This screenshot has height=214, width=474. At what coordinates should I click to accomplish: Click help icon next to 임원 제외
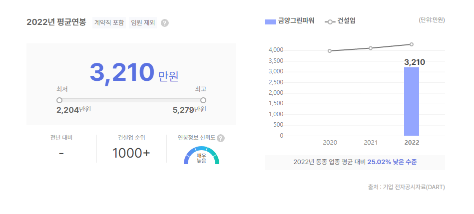(x=164, y=23)
